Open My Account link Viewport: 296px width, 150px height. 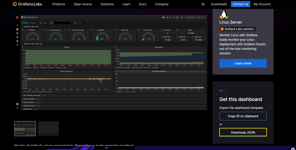click(262, 4)
